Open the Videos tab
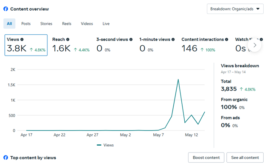265x166 pixels. click(x=87, y=24)
